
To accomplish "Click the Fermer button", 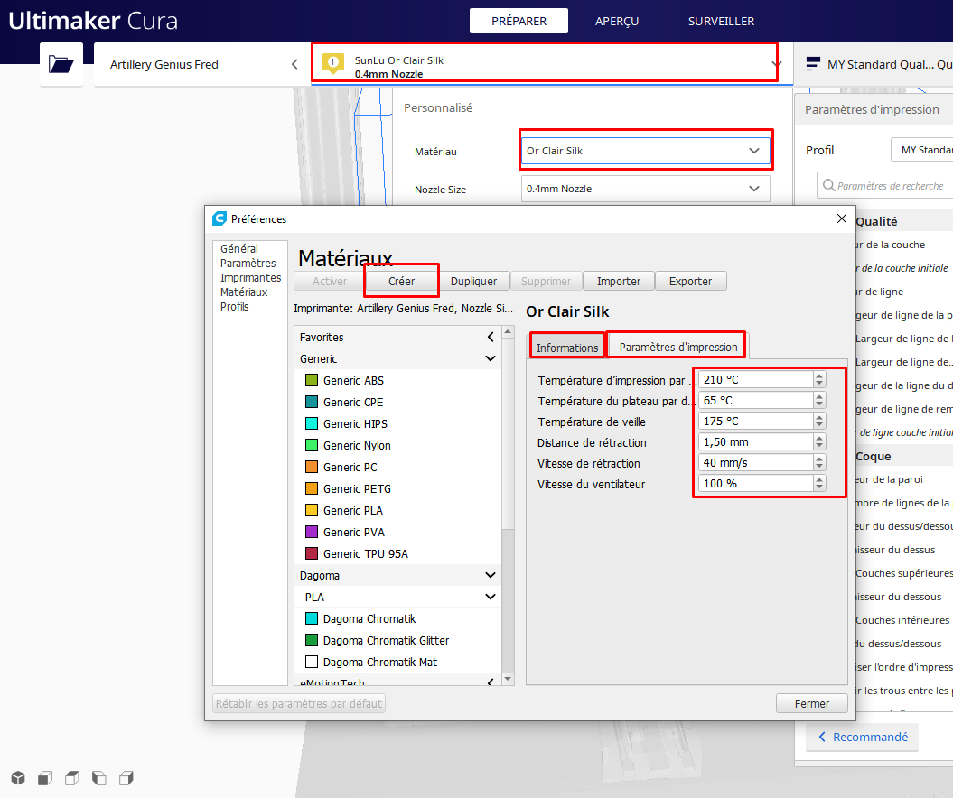I will pyautogui.click(x=811, y=703).
